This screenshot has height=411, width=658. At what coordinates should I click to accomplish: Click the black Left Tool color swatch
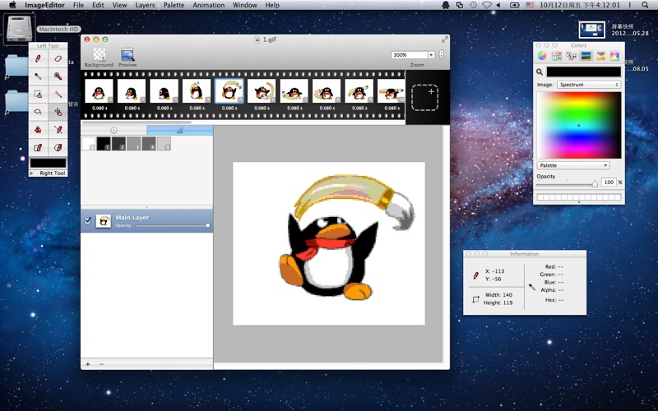point(49,163)
